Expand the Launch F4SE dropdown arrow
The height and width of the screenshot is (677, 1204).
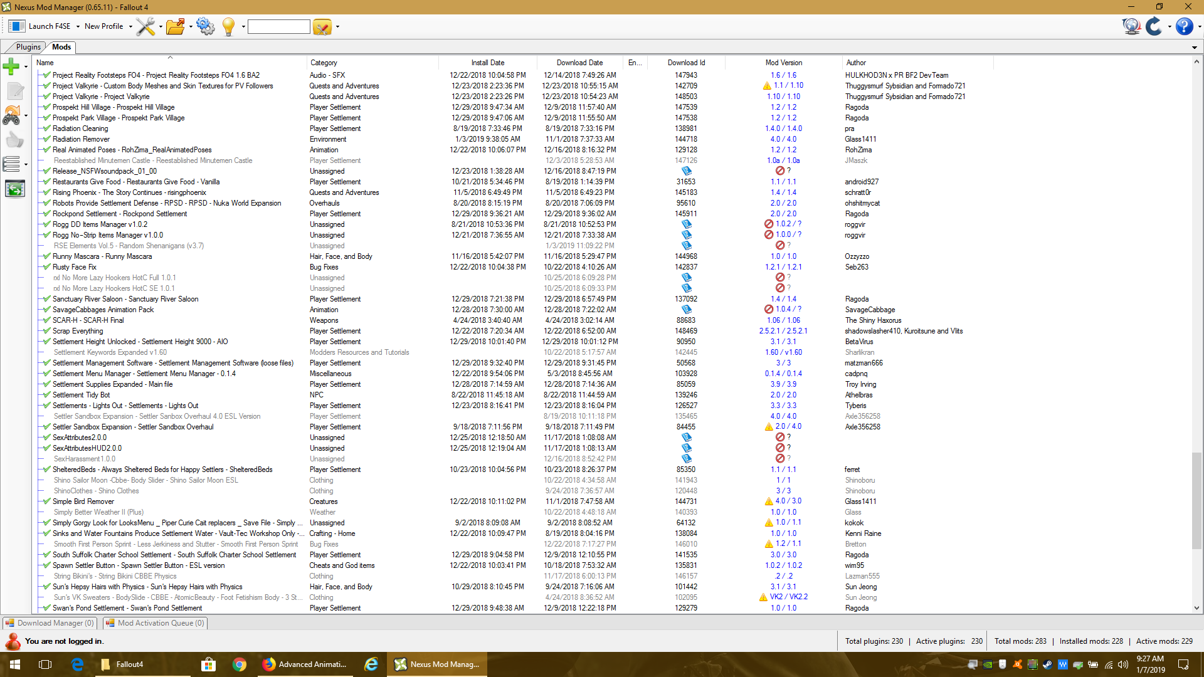[x=78, y=27]
